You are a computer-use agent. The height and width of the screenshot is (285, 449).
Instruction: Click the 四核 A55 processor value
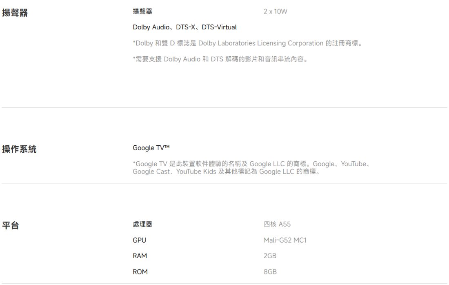click(277, 224)
